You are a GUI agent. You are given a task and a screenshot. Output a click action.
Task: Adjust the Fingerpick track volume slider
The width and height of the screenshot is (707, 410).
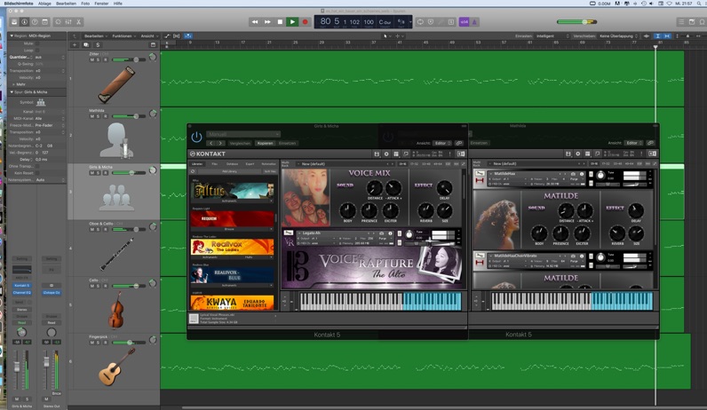coord(129,343)
